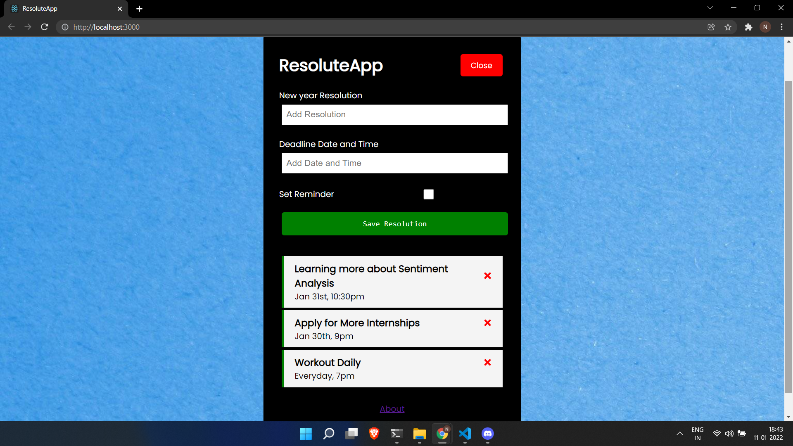The image size is (793, 446).
Task: Remove the Apply for More Internships item
Action: (487, 323)
